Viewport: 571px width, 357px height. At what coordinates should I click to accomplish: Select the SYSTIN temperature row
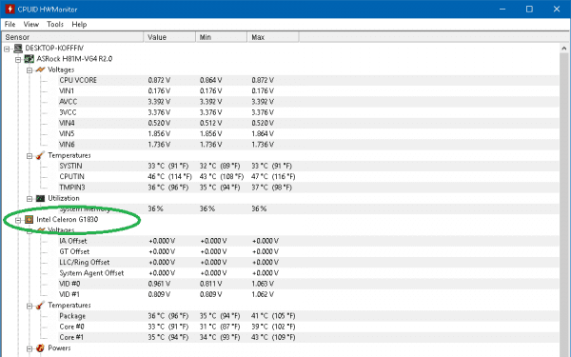(x=308, y=166)
